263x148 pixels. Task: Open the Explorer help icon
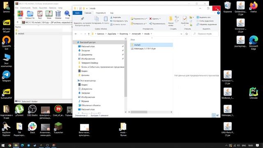[x=218, y=13]
